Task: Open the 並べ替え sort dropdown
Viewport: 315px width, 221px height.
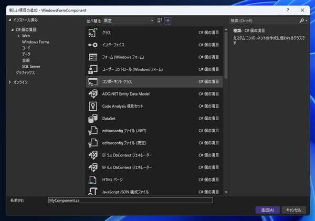Action: pos(129,20)
